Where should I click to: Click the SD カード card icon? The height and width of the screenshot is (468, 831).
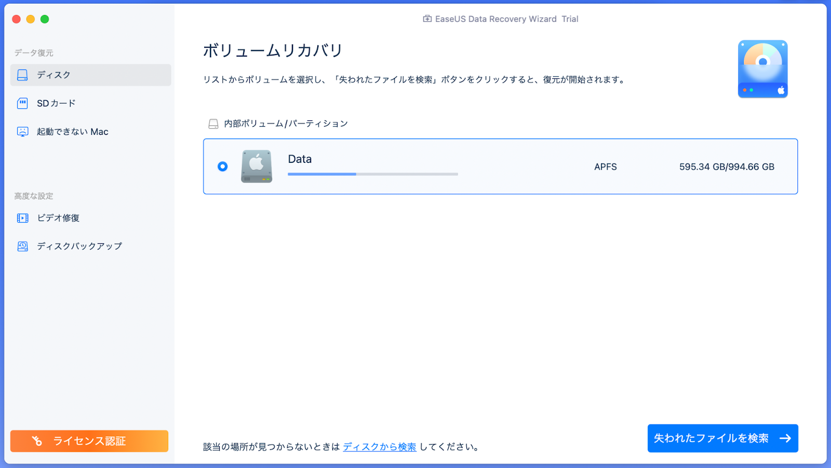(x=22, y=103)
